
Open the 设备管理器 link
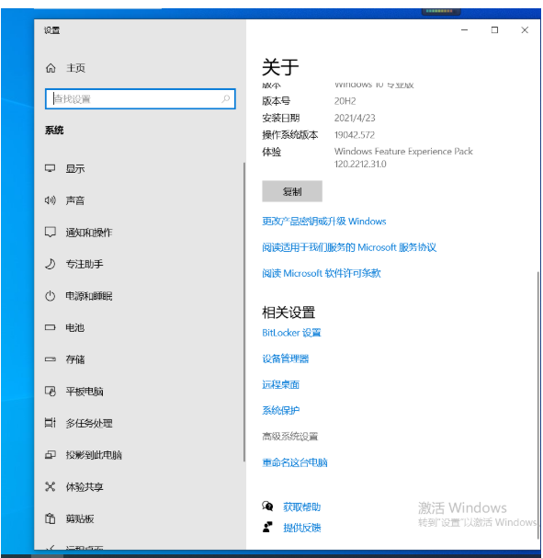click(286, 359)
